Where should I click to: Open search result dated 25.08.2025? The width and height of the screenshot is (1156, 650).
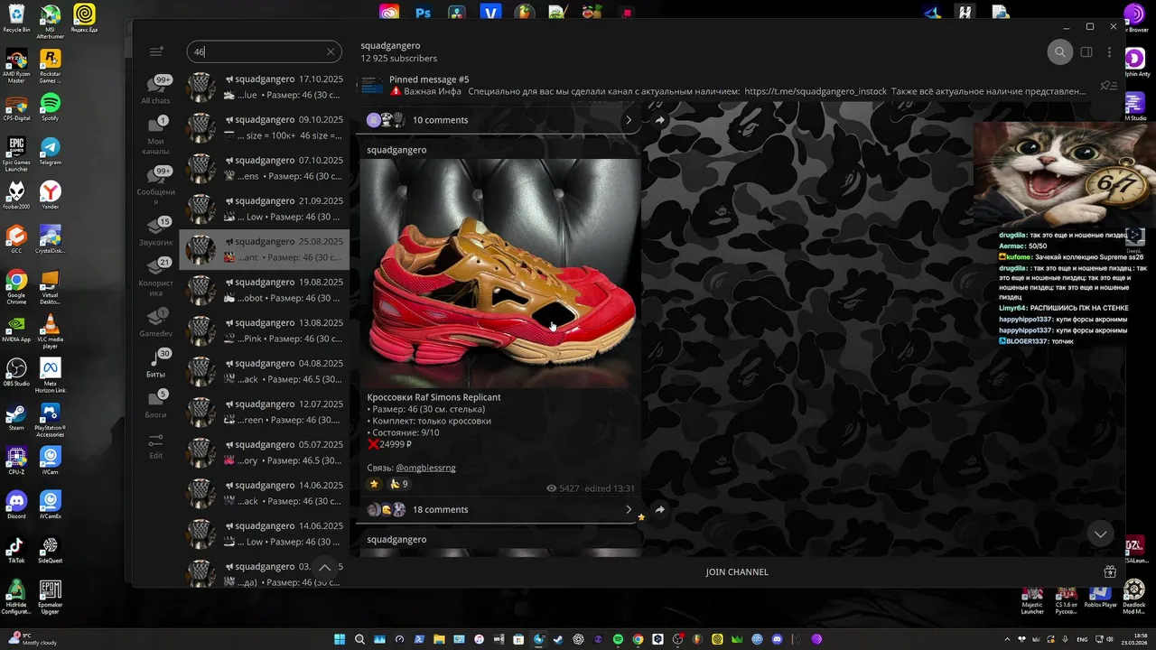265,249
